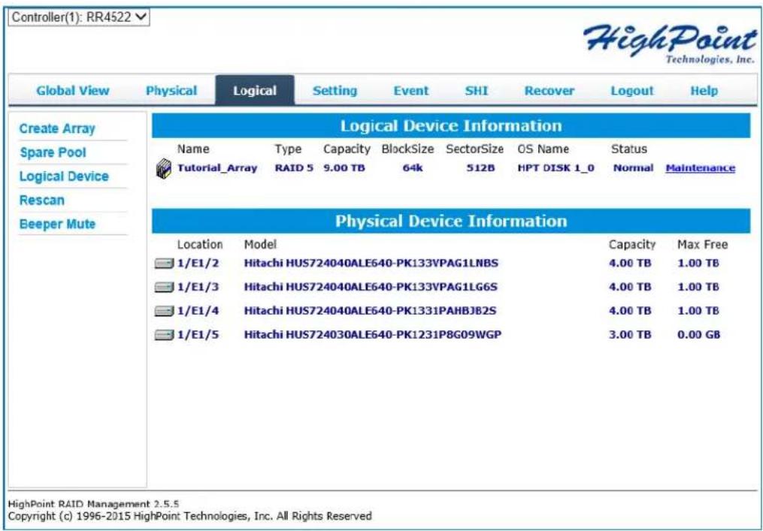Screen dimensions: 763x531
Task: Click the Rescan sidebar link
Action: [x=42, y=201]
